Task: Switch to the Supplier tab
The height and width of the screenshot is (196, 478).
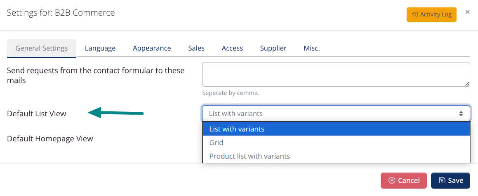Action: coord(273,48)
